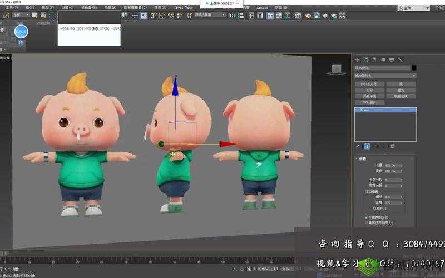Image resolution: width=445 pixels, height=278 pixels.
Task: Open the Render Setup icon
Action: click(x=308, y=16)
